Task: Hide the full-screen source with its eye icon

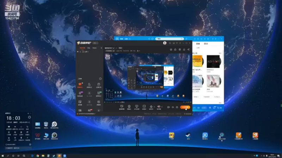Action: point(78,52)
